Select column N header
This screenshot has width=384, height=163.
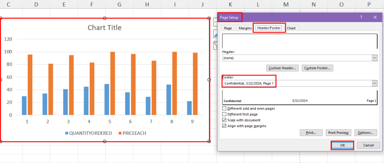click(313, 4)
